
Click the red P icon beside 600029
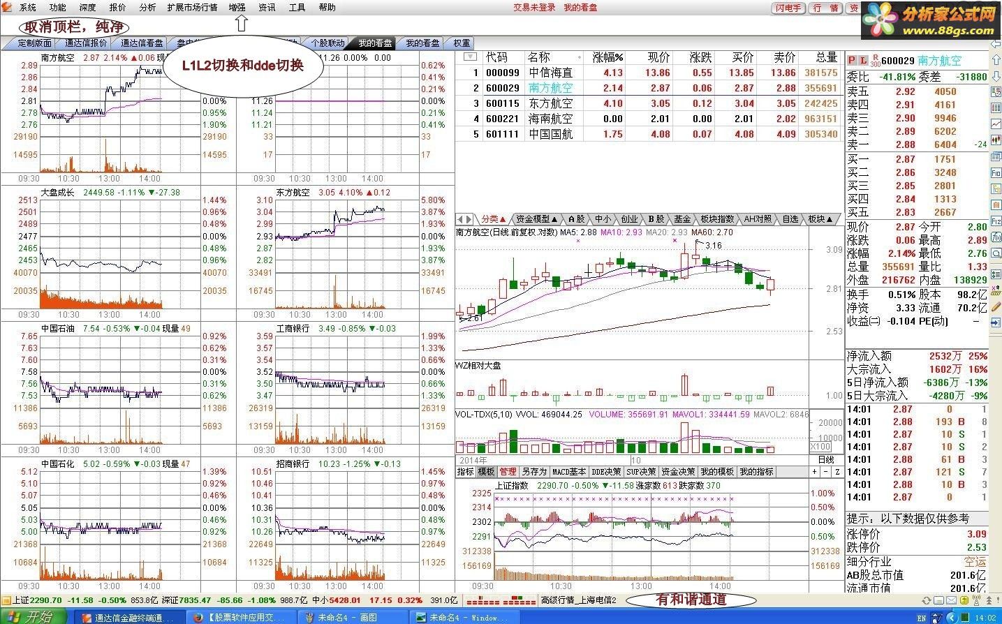852,61
